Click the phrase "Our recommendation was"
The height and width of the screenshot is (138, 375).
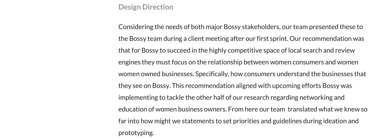click(x=327, y=39)
